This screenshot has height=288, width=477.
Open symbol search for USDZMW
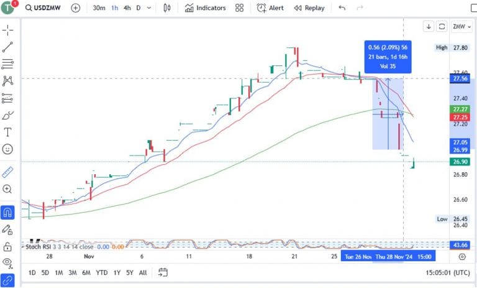(x=43, y=8)
